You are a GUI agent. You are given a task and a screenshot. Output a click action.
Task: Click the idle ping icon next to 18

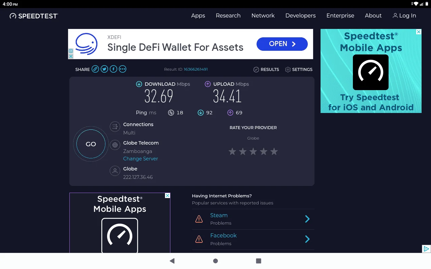tap(171, 113)
